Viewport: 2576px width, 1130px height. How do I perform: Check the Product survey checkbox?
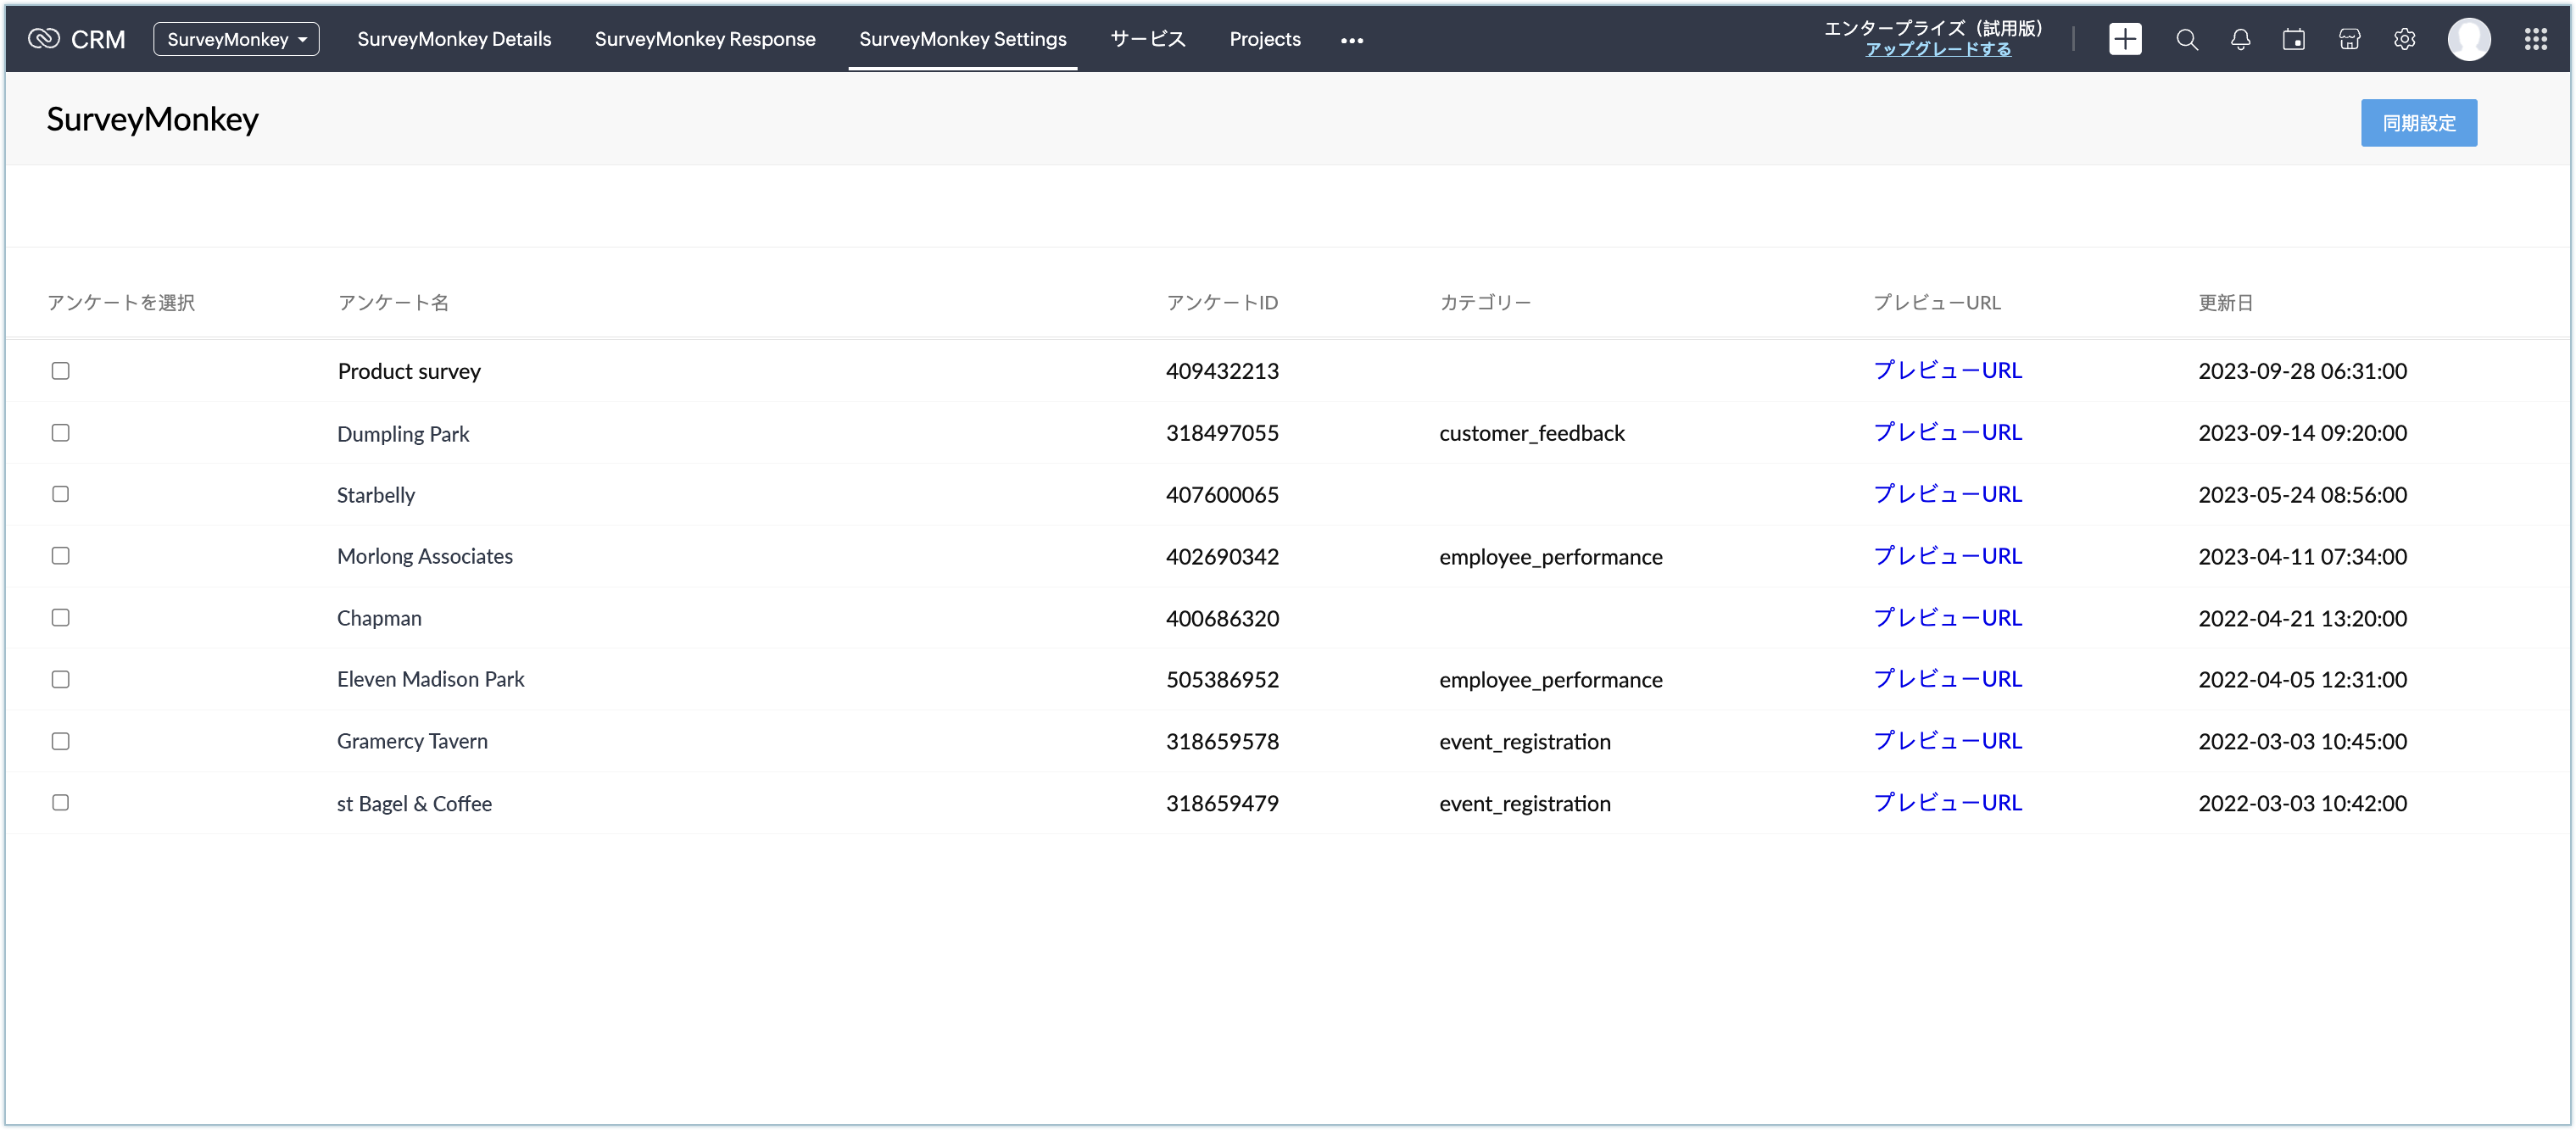[x=60, y=371]
